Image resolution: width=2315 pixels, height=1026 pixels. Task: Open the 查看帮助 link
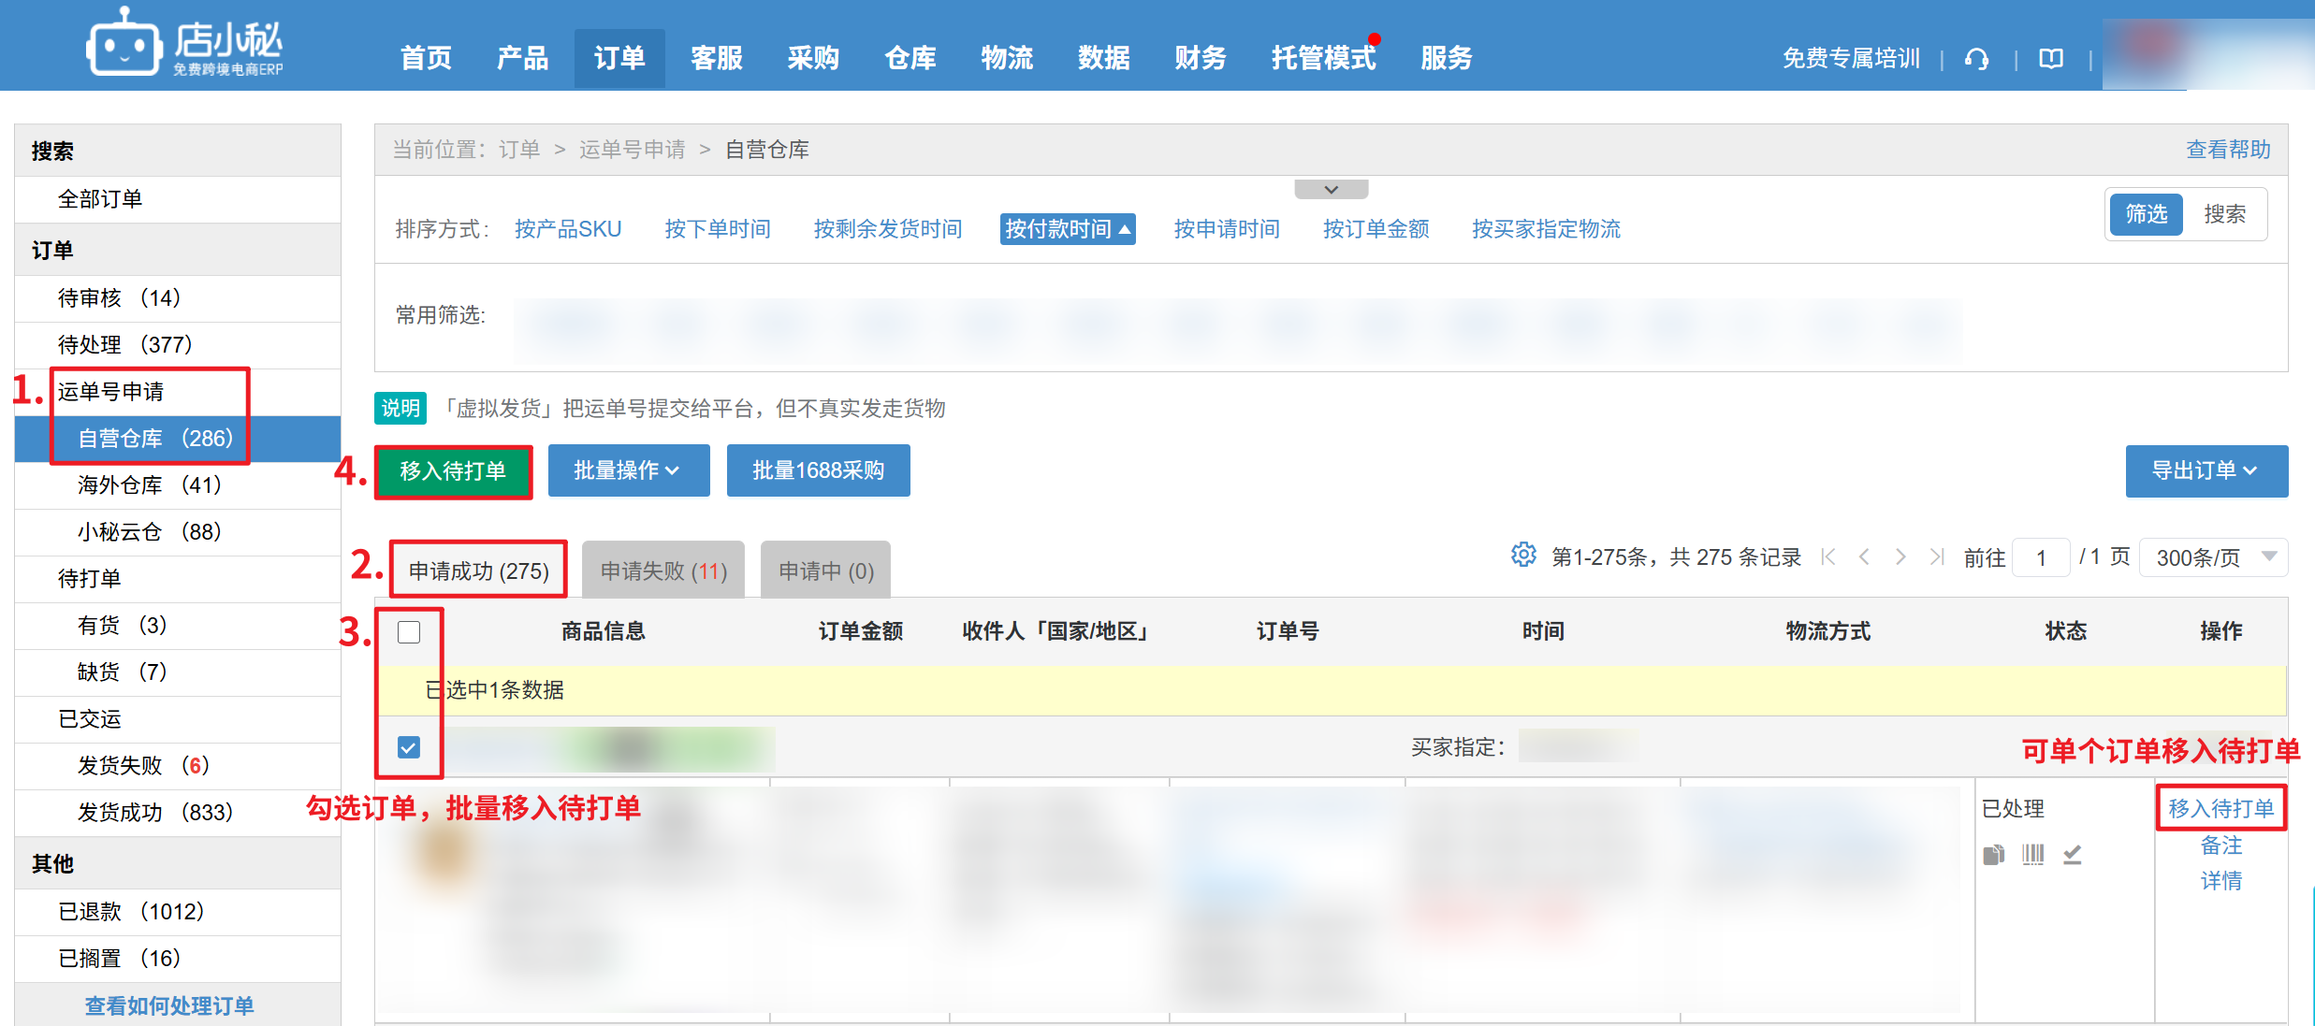coord(2228,150)
